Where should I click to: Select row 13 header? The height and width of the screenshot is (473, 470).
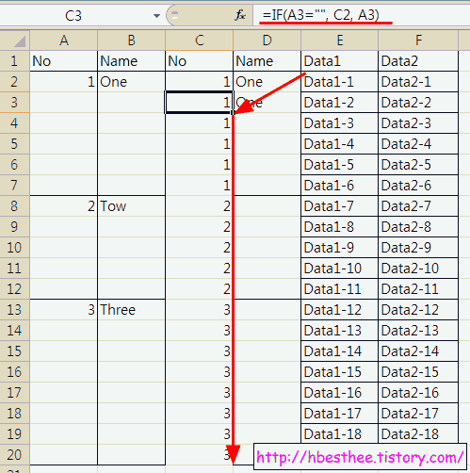pos(14,310)
